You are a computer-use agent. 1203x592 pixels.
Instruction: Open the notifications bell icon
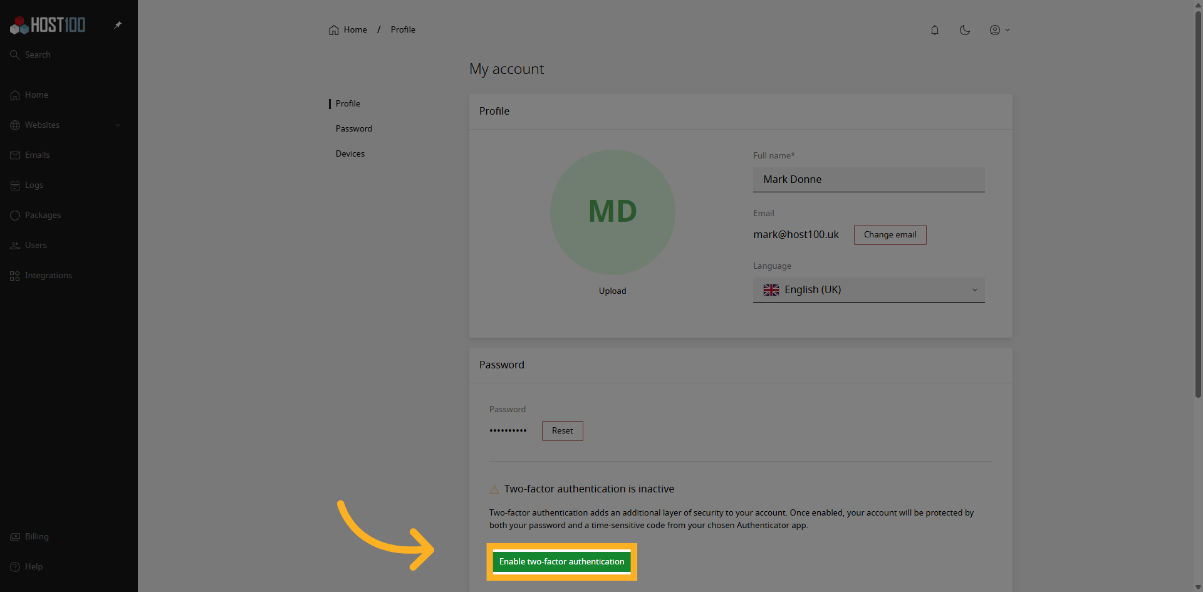coord(934,30)
